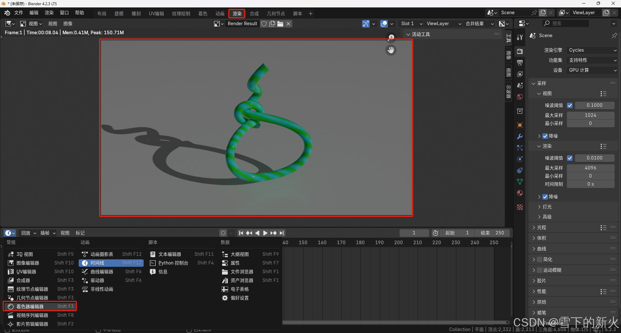Image resolution: width=621 pixels, height=333 pixels.
Task: Play the animation in reverse
Action: tap(257, 233)
